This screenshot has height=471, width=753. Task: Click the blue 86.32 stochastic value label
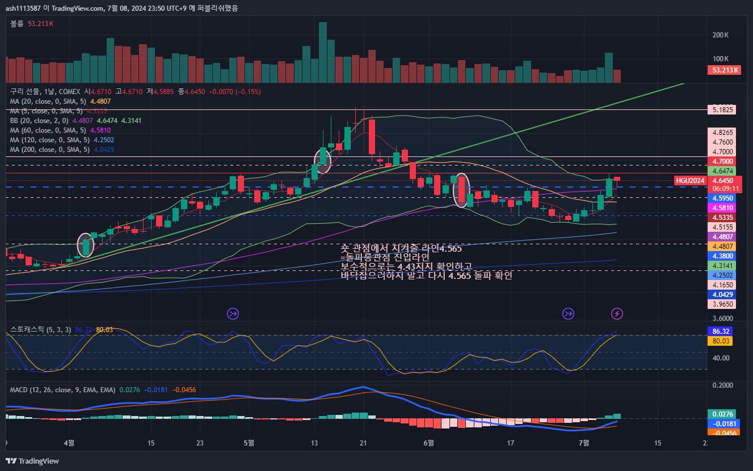pos(723,330)
